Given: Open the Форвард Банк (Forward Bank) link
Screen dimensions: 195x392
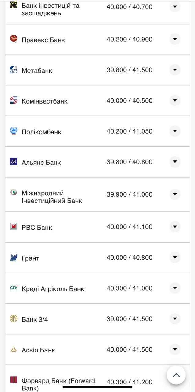Looking at the screenshot, I should pyautogui.click(x=58, y=384).
